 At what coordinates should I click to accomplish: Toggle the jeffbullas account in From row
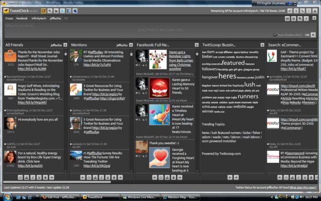55,18
